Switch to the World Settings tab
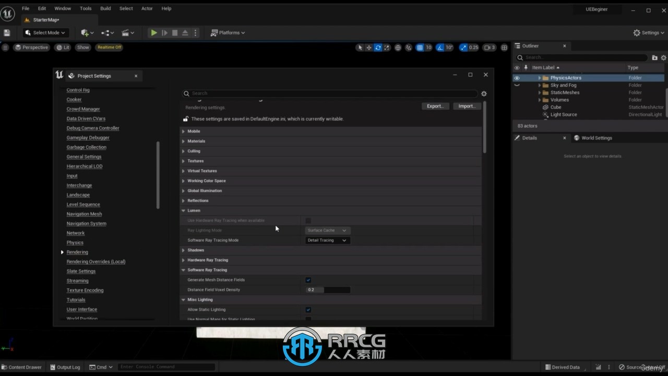Image resolution: width=668 pixels, height=376 pixels. (593, 138)
